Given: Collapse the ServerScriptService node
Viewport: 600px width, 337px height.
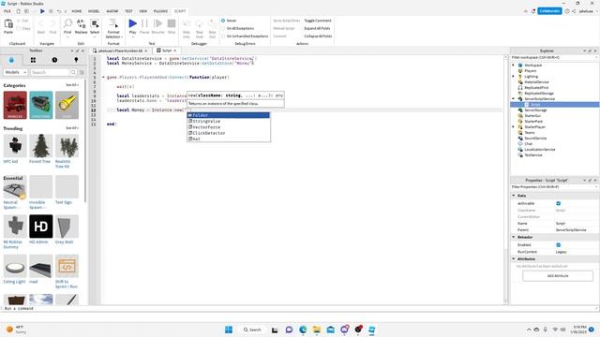Looking at the screenshot, I should 514,99.
